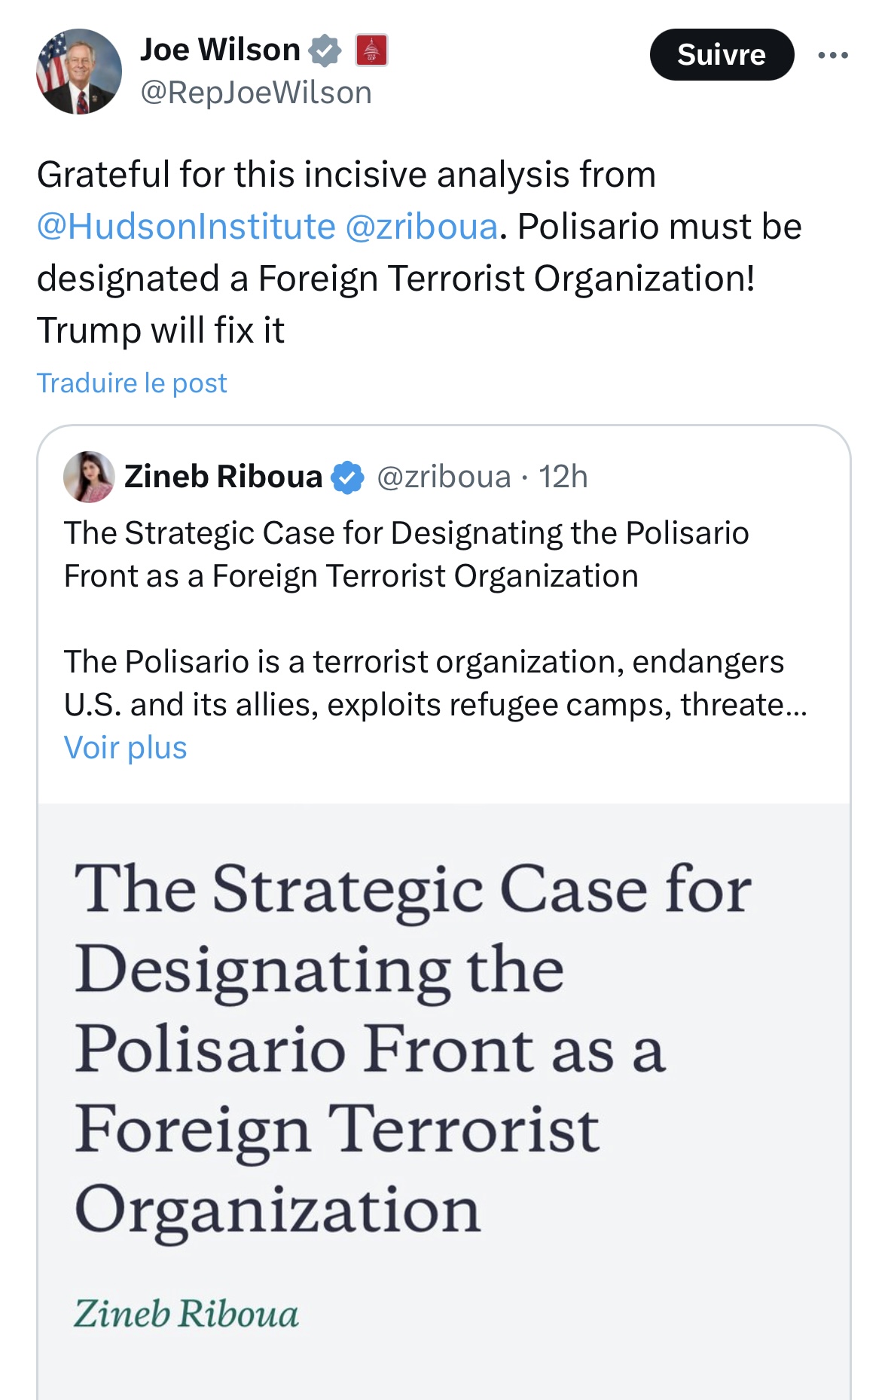Open the three-dot more options menu
888x1400 pixels.
pyautogui.click(x=833, y=55)
